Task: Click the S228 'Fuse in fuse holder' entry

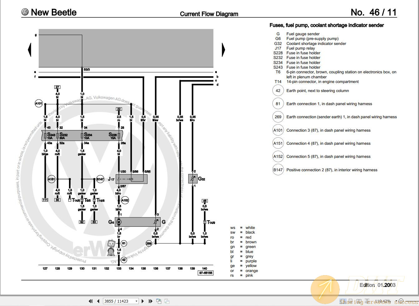Action: pos(303,53)
